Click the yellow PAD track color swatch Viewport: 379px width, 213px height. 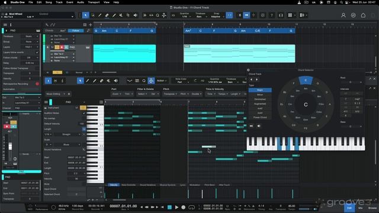tap(57, 47)
